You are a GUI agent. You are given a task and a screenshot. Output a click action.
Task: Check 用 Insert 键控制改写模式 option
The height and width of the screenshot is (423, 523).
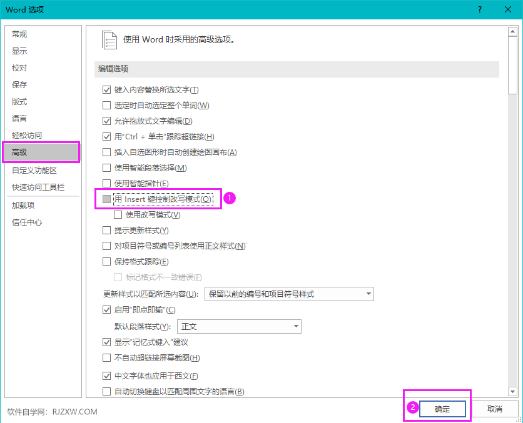click(x=106, y=199)
